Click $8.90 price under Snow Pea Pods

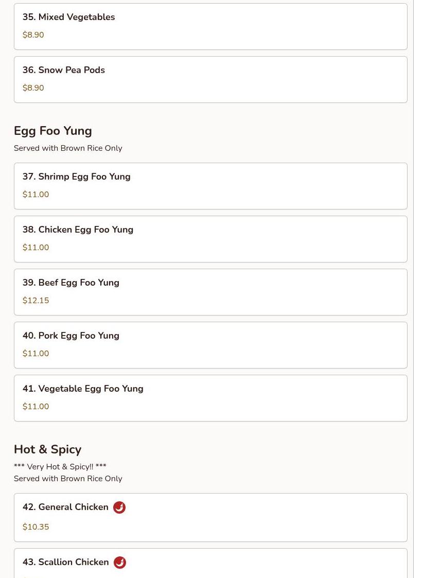[x=33, y=88]
